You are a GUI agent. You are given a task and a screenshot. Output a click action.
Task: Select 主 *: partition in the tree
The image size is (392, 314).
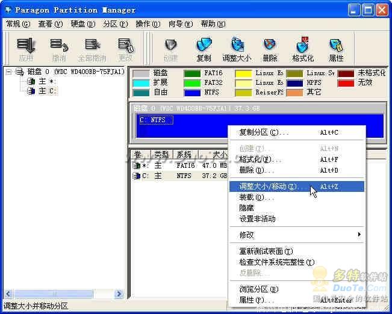click(48, 81)
